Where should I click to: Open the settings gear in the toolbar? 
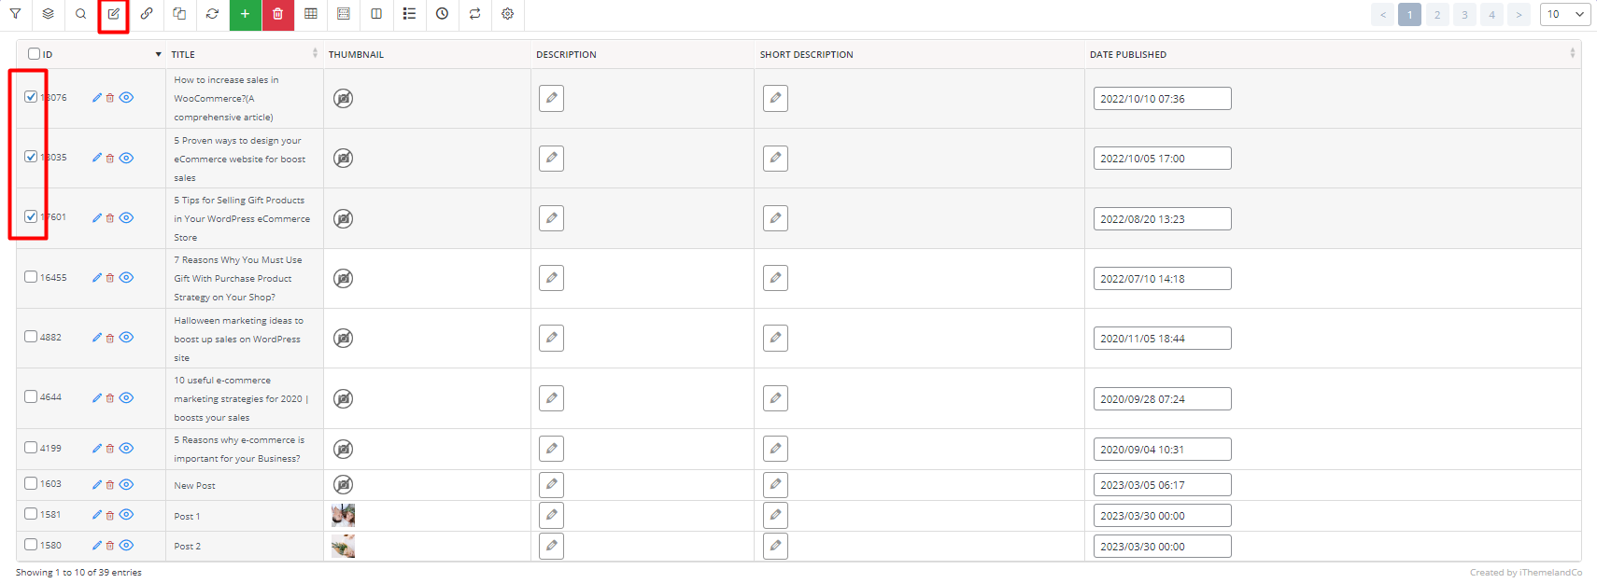507,14
